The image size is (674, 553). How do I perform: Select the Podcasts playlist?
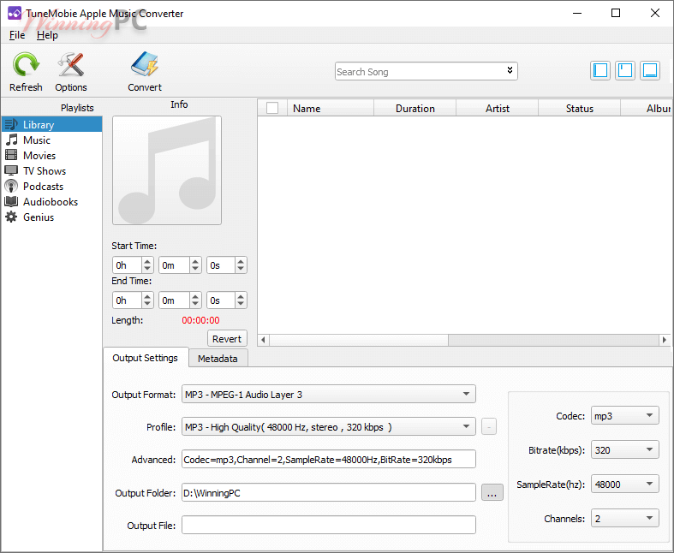click(x=51, y=187)
